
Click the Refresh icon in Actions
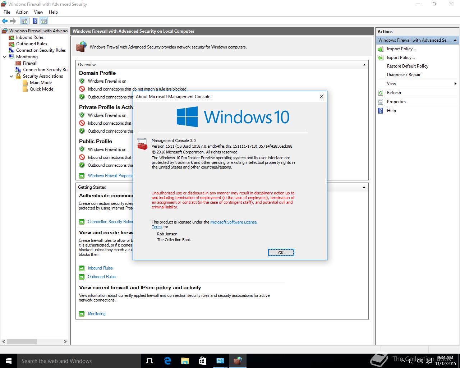coord(381,93)
